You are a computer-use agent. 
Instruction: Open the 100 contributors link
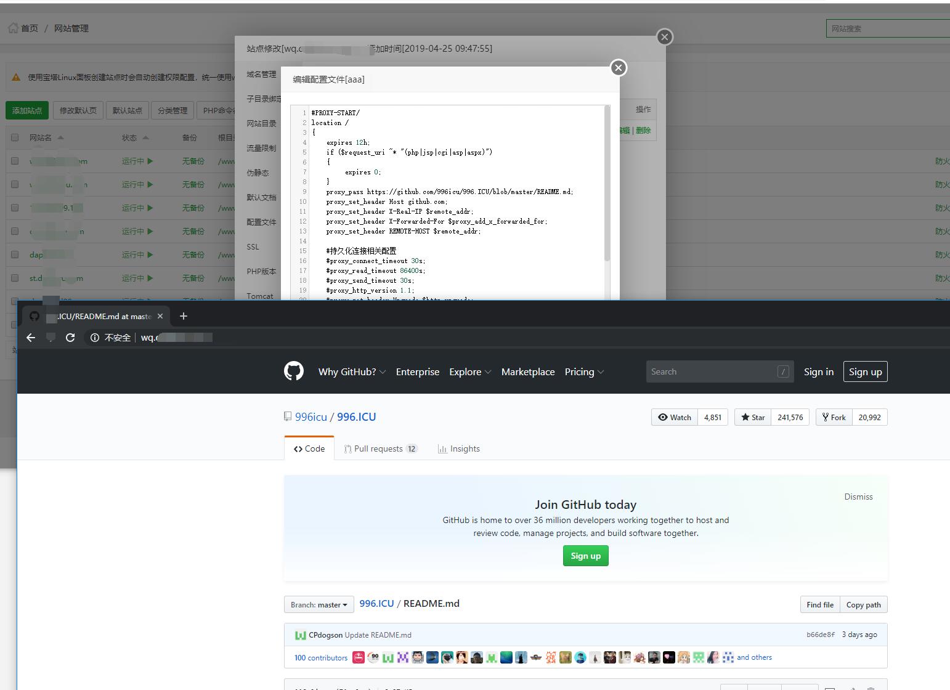tap(321, 657)
